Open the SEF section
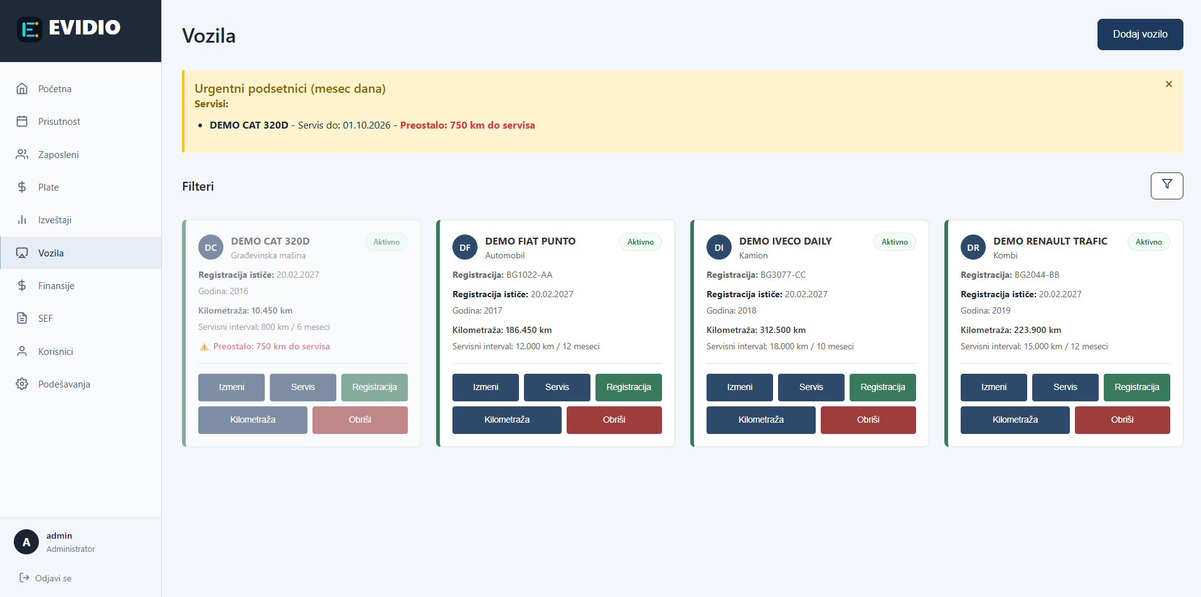This screenshot has width=1201, height=597. [44, 318]
